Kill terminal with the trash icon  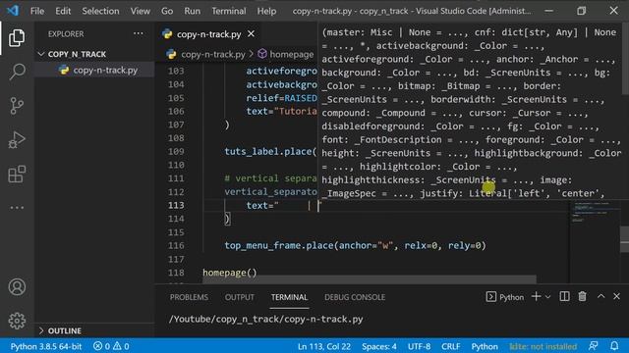[582, 296]
